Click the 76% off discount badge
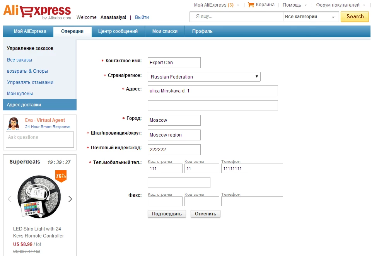379x256 pixels. click(61, 176)
